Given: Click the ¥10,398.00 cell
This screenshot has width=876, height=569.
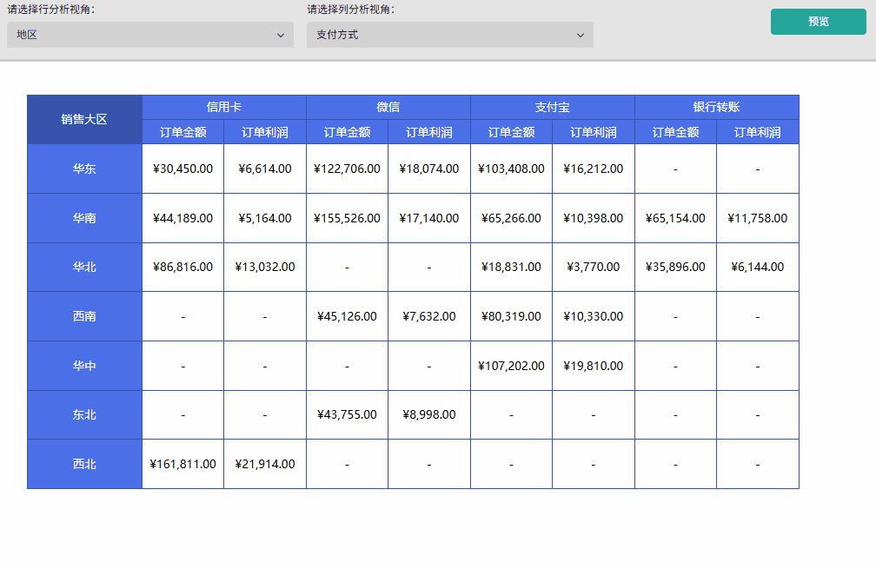Looking at the screenshot, I should coord(594,218).
